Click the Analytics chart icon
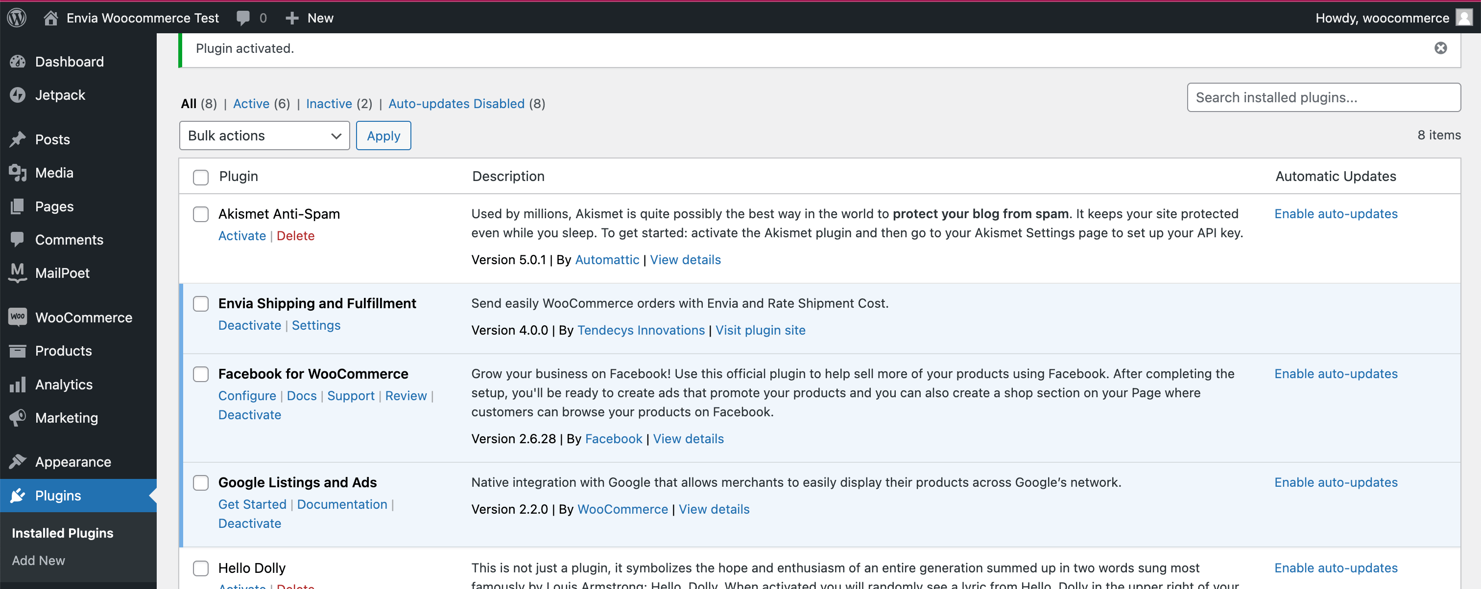Screen dimensions: 1481x589 [x=17, y=385]
